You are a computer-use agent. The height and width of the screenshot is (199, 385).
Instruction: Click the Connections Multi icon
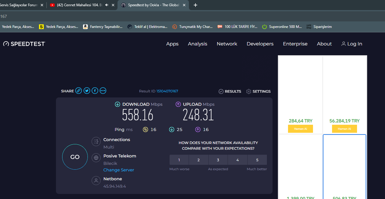96,141
